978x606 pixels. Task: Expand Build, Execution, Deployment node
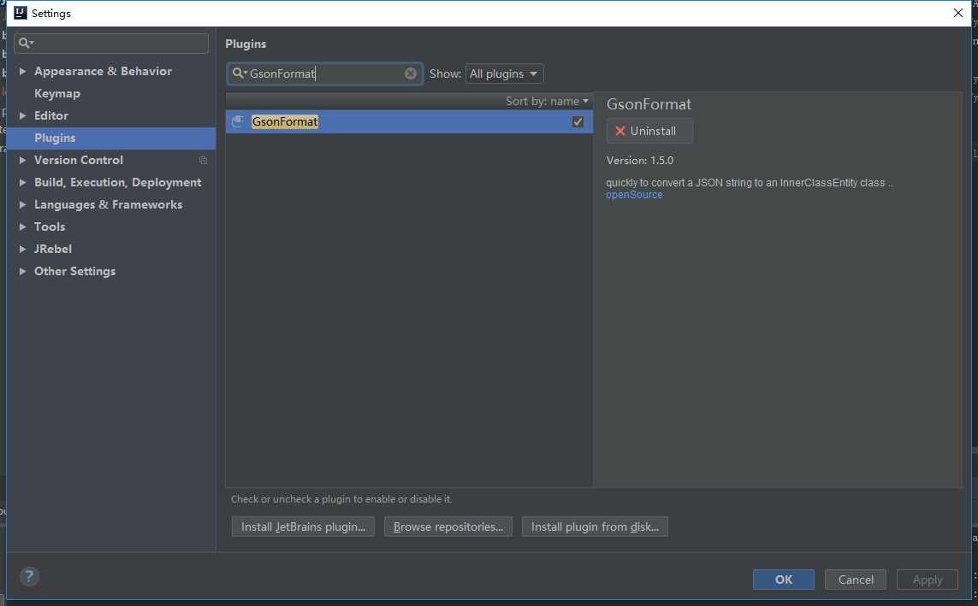point(22,183)
